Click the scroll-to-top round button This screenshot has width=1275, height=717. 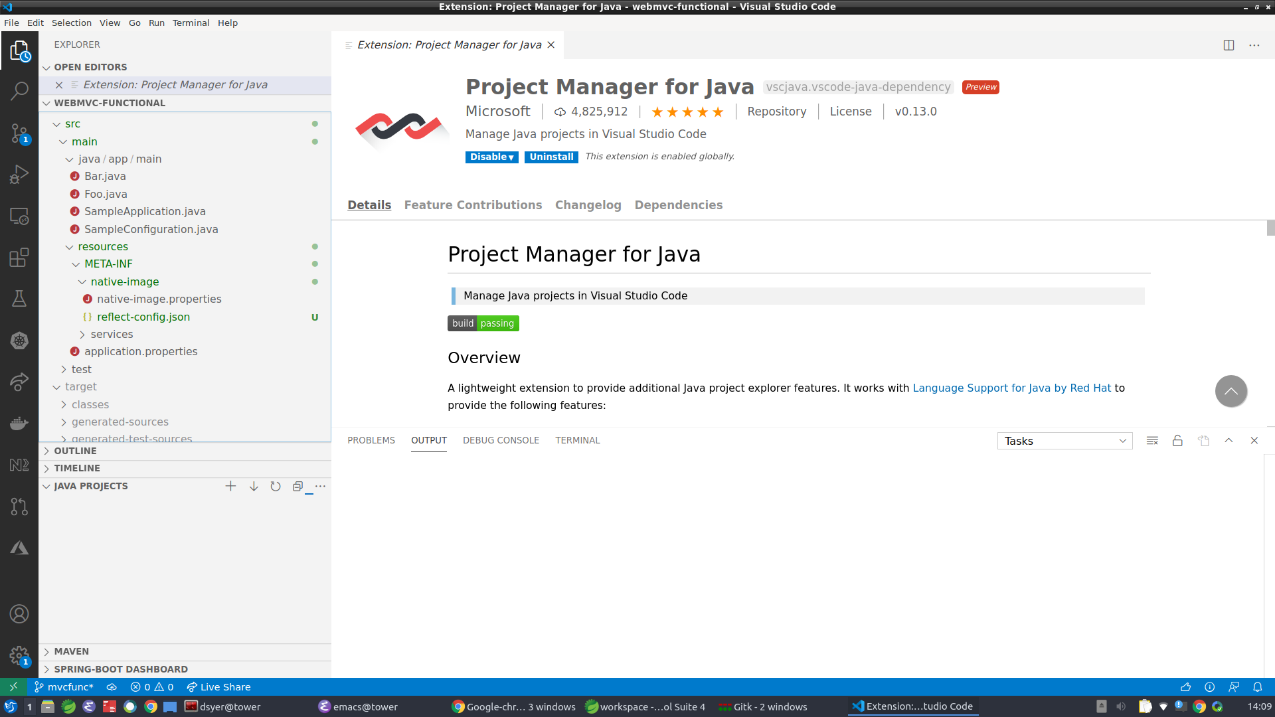click(1231, 392)
